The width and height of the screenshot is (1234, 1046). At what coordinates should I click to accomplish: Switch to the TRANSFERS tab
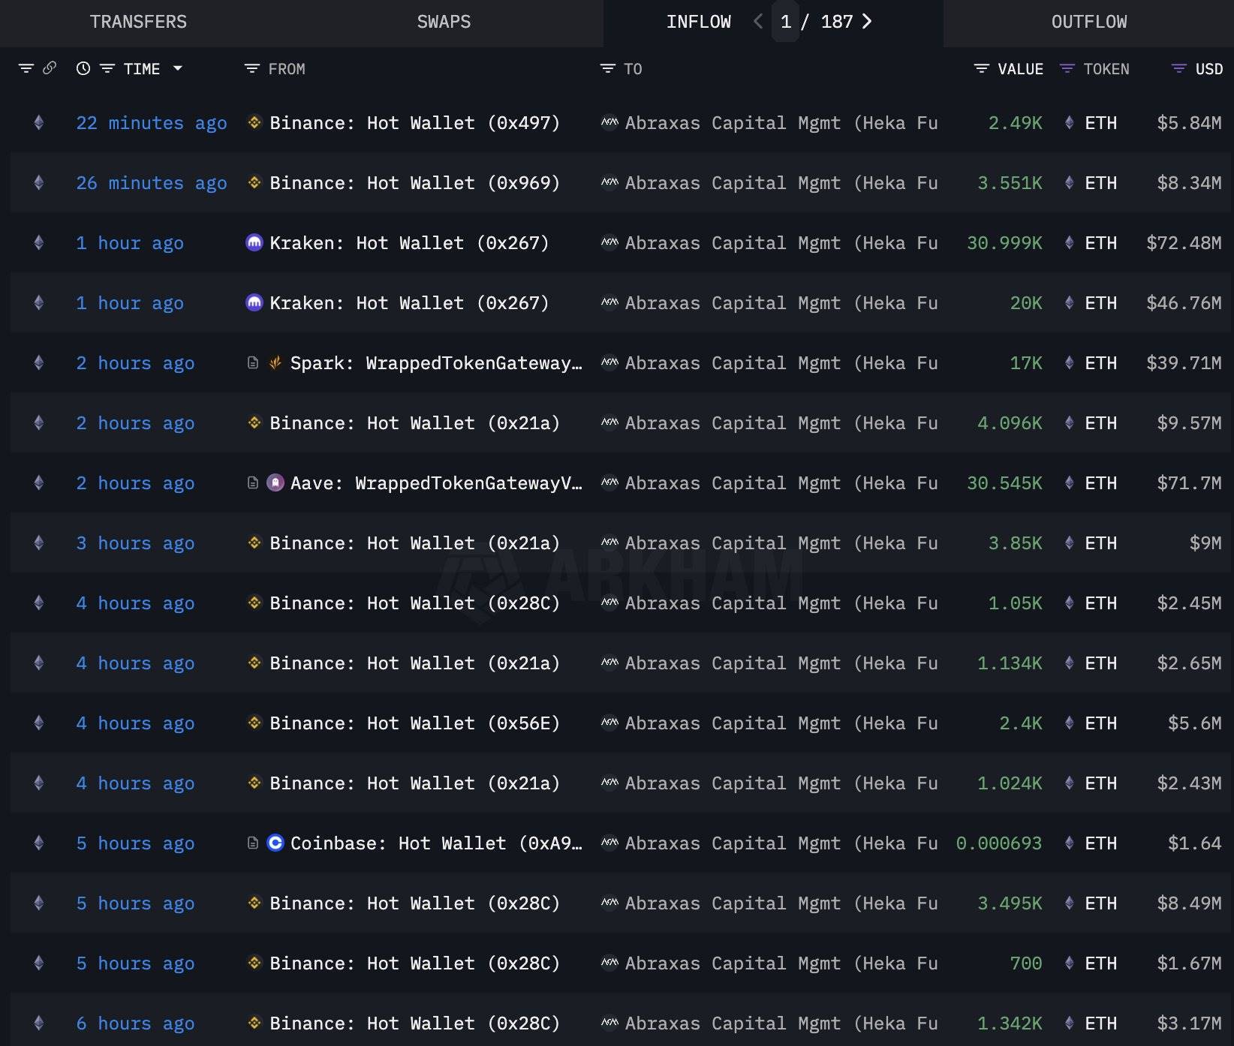coord(138,22)
